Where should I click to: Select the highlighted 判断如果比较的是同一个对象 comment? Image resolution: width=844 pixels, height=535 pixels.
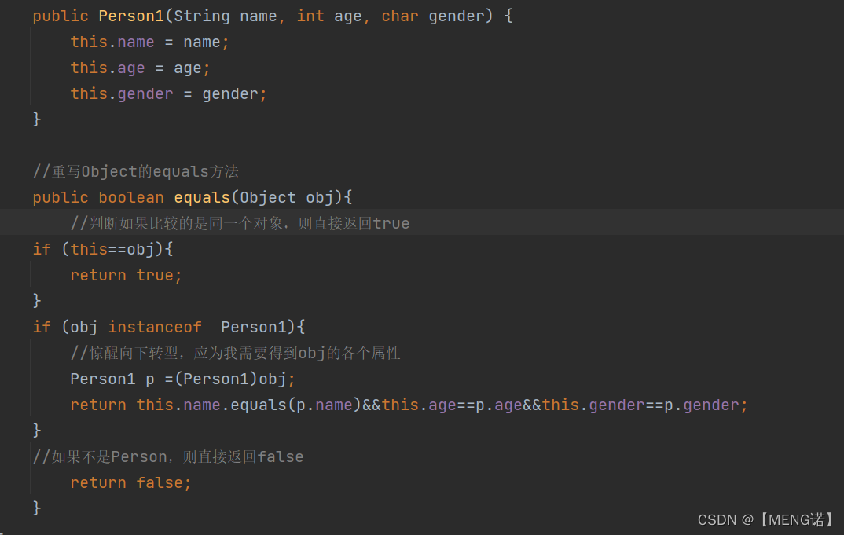240,223
